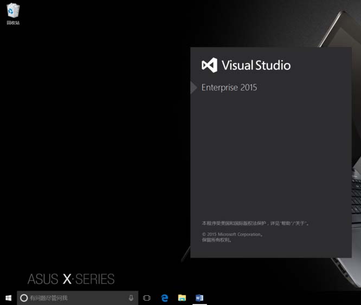Viewport: 361px width, 305px height.
Task: Open the Windows Start menu
Action: click(8, 298)
